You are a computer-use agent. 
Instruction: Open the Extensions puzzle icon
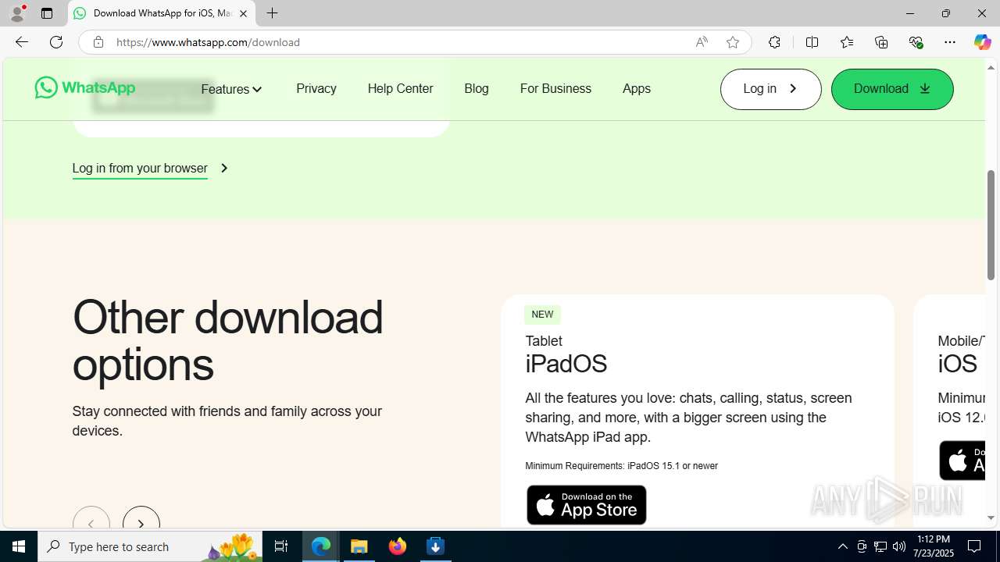(774, 42)
